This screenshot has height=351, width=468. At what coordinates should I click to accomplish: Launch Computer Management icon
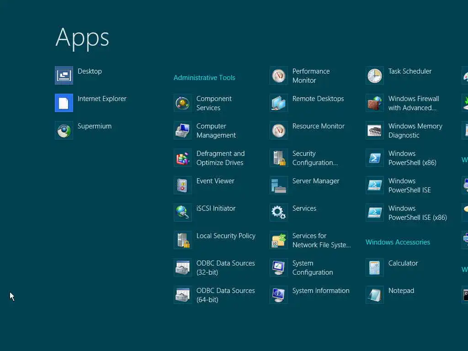[183, 130]
